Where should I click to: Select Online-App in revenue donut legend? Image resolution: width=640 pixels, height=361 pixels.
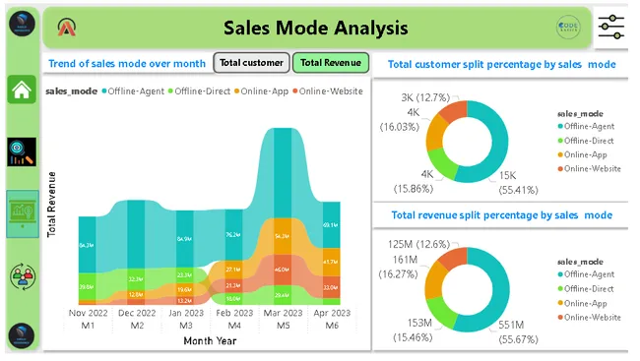[583, 304]
